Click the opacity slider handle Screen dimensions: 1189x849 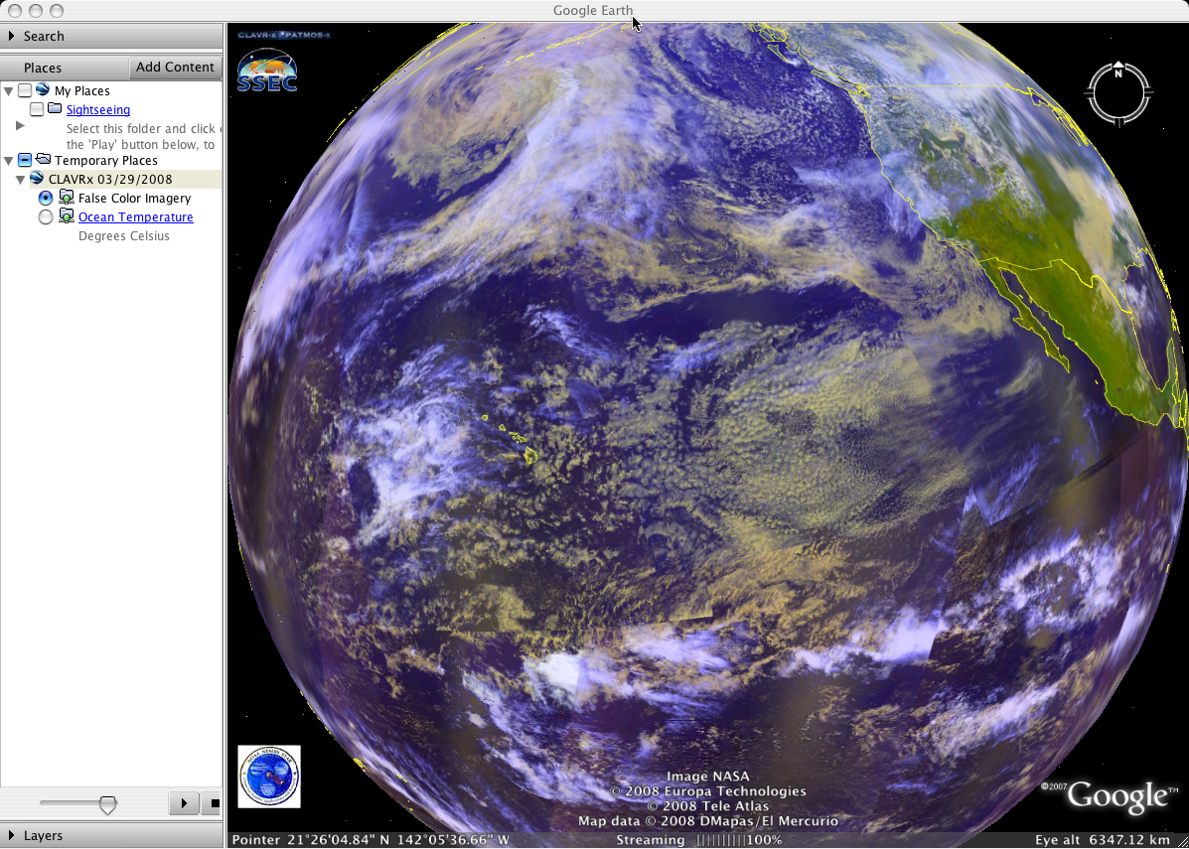(x=108, y=804)
